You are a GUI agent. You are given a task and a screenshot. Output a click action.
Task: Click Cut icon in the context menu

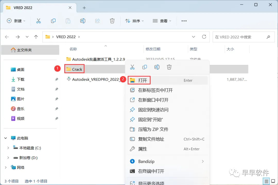point(132,67)
